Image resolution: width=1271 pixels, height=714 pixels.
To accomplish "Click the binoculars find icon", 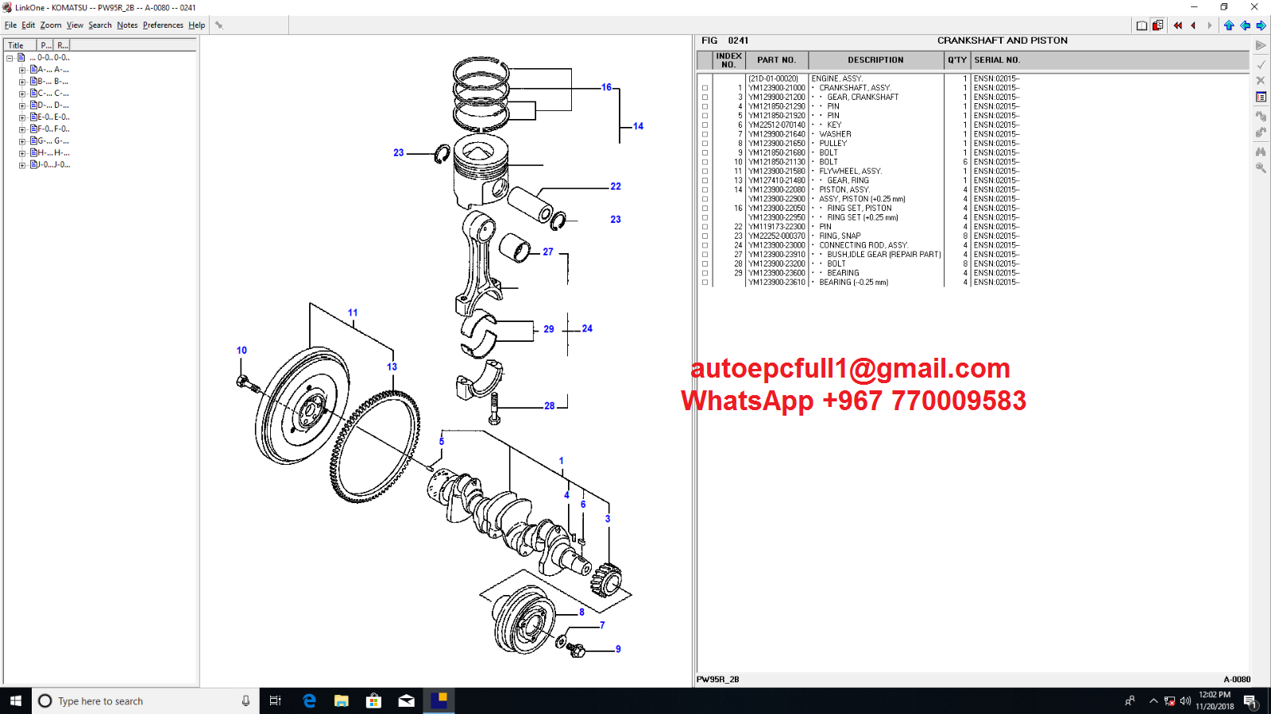I will tap(1261, 151).
